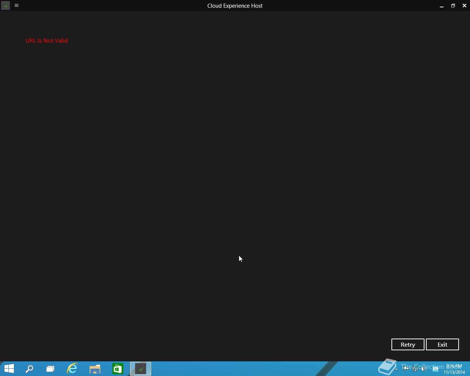Click the 'URL Is Not Valid' error text
Image resolution: width=470 pixels, height=376 pixels.
[x=47, y=40]
